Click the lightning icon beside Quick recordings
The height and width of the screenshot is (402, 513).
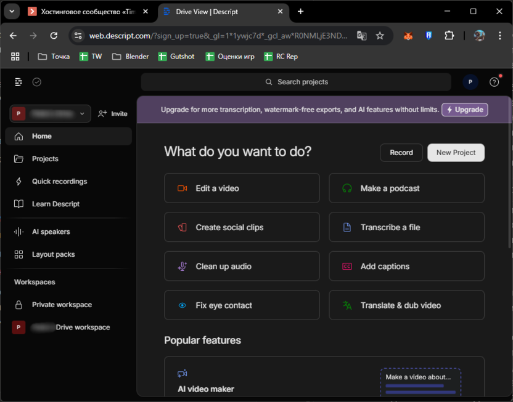point(18,181)
